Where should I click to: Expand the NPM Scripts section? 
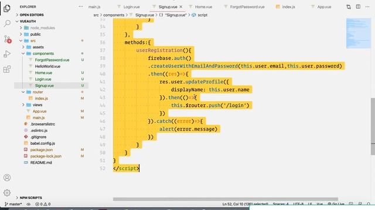pos(30,198)
